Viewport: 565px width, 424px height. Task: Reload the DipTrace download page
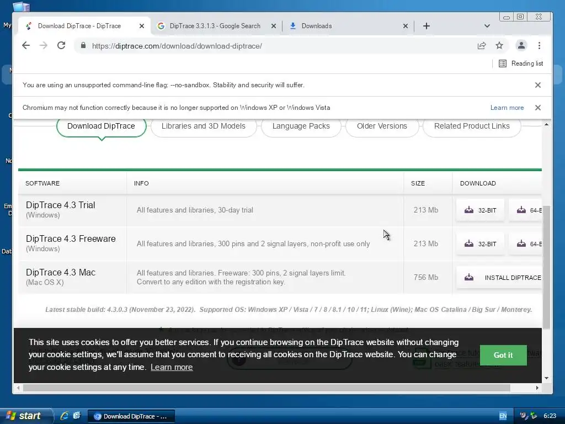(61, 45)
